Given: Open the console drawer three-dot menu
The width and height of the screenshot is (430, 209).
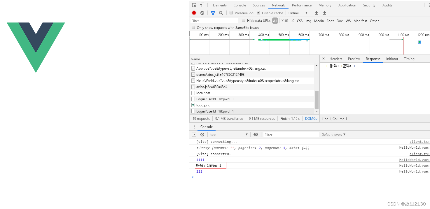Looking at the screenshot, I should pos(194,127).
